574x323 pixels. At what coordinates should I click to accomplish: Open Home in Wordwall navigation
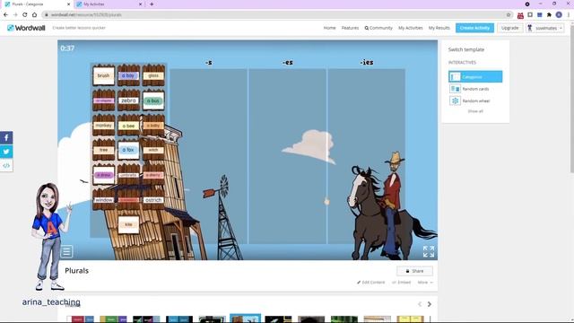pos(329,28)
